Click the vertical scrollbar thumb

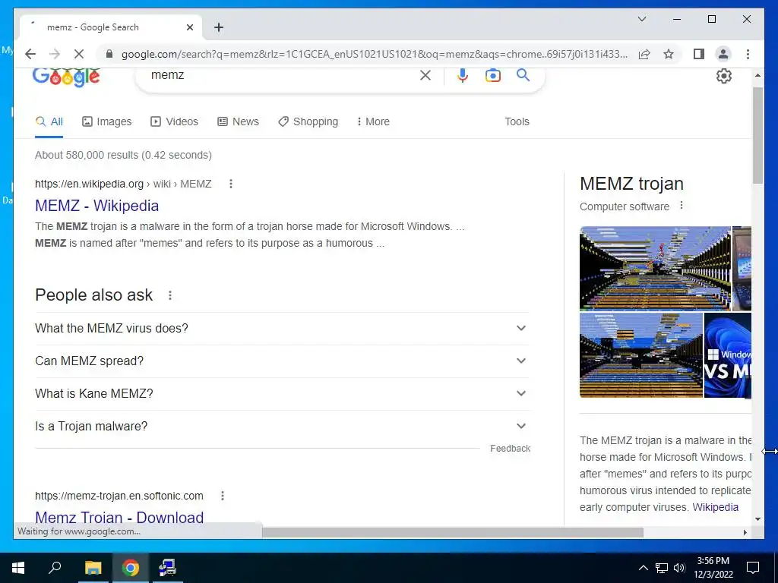click(757, 135)
